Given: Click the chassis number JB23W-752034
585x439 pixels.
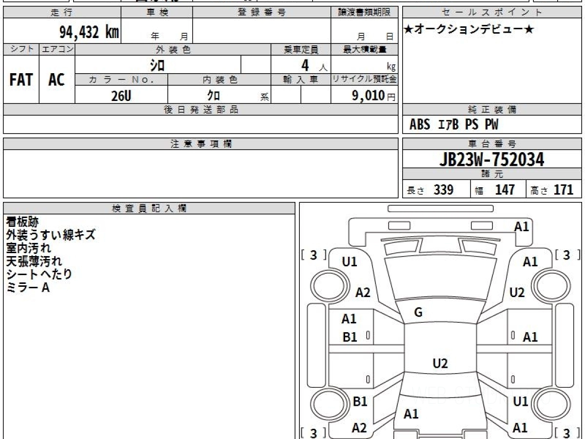Looking at the screenshot, I should 492,159.
